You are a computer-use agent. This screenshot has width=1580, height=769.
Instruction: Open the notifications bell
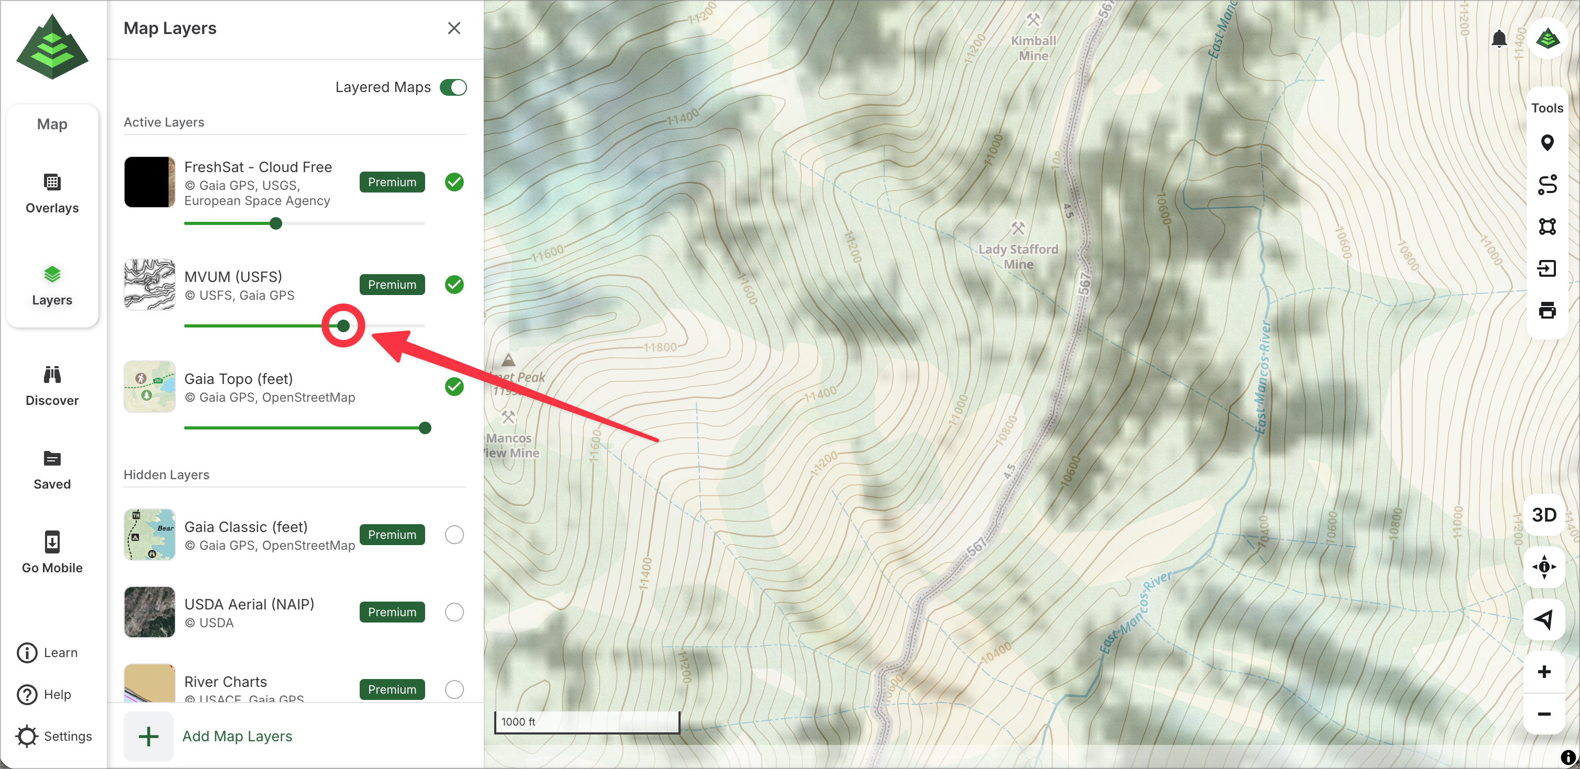(x=1498, y=39)
